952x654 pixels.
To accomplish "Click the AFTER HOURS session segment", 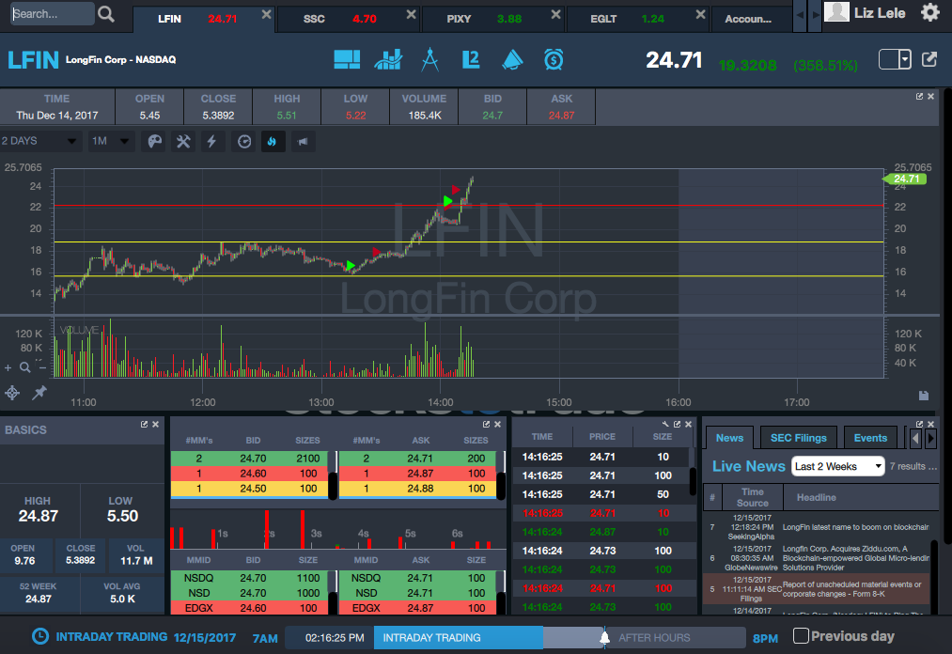I will (x=654, y=638).
